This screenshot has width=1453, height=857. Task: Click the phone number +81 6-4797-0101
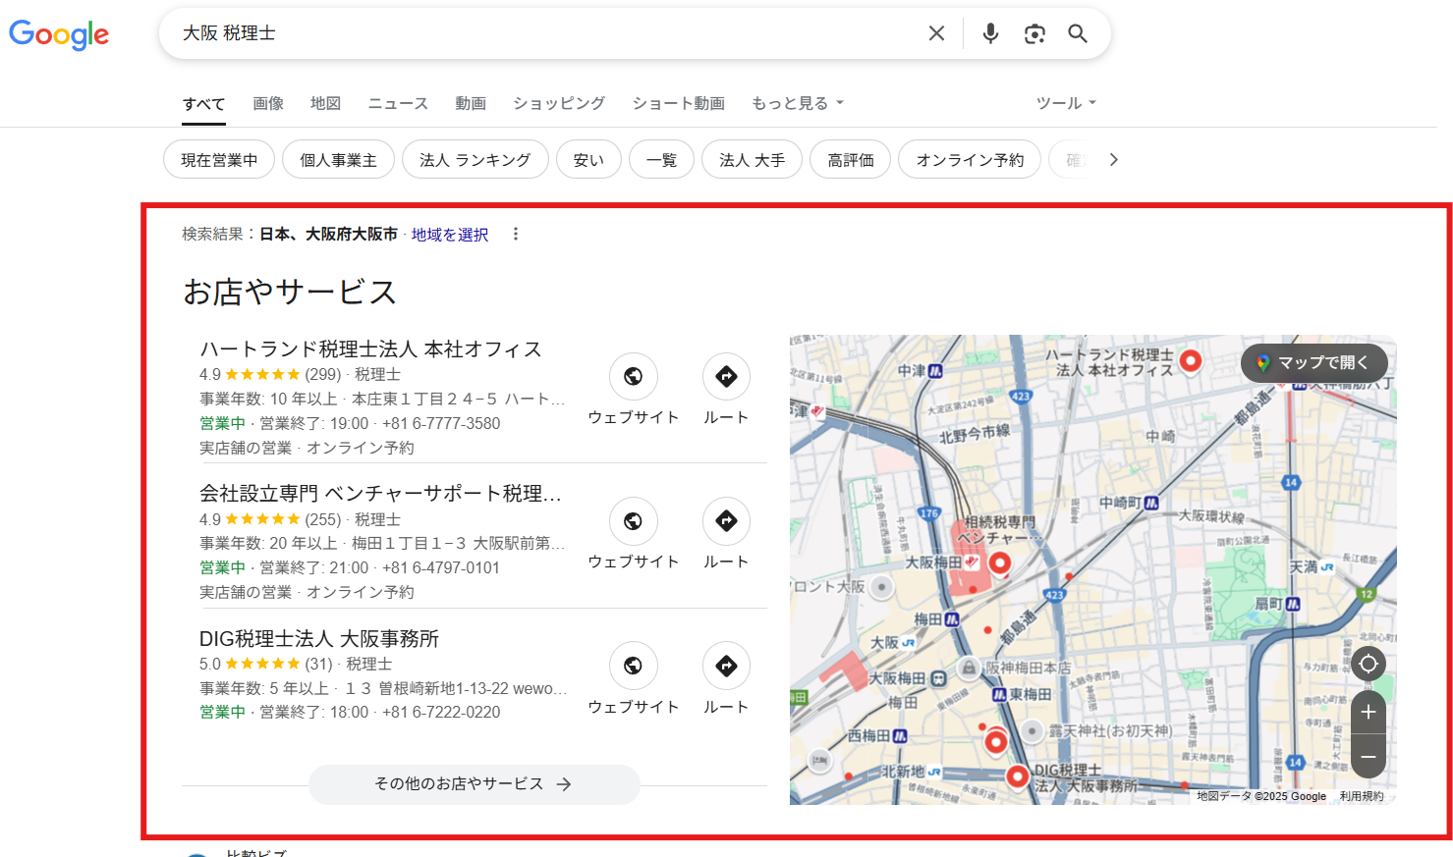441,567
